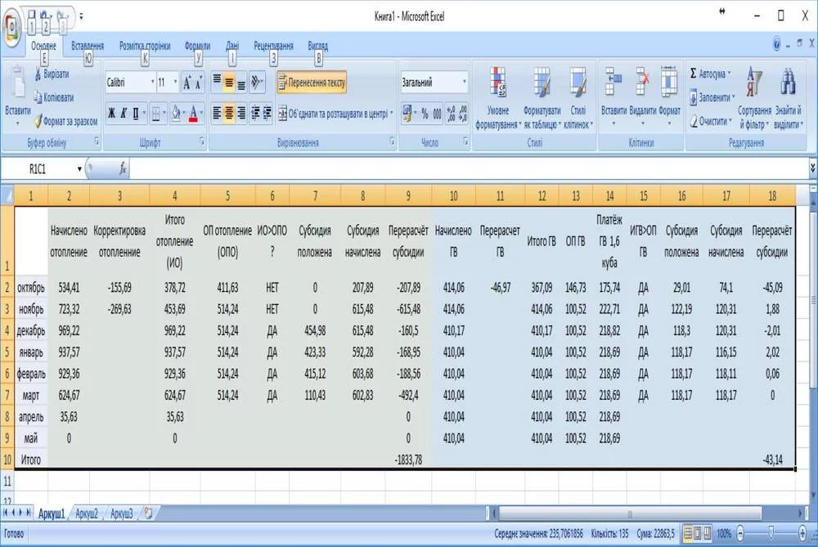This screenshot has height=547, width=818.
Task: Select sheet tab Аркуш2
Action: click(x=87, y=514)
